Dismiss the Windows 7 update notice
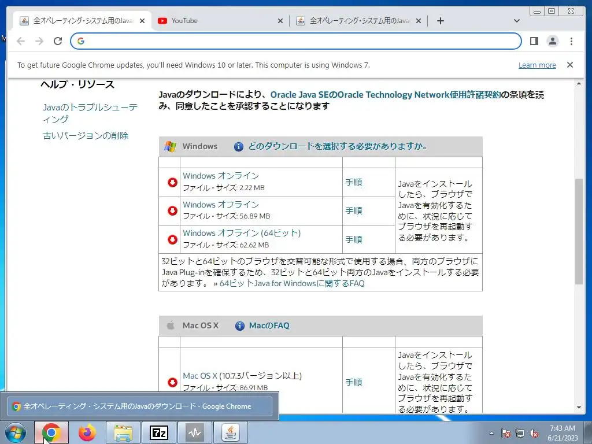 [570, 65]
